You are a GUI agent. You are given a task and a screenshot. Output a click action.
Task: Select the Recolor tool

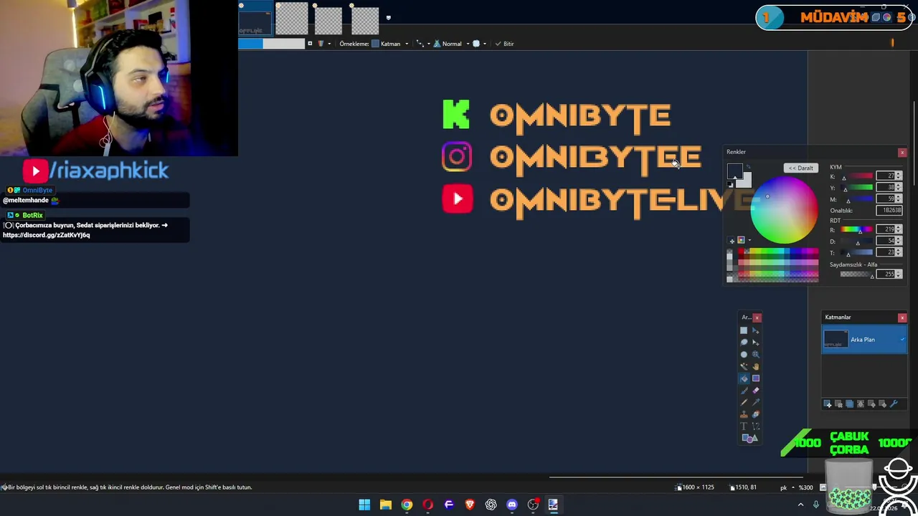point(755,414)
